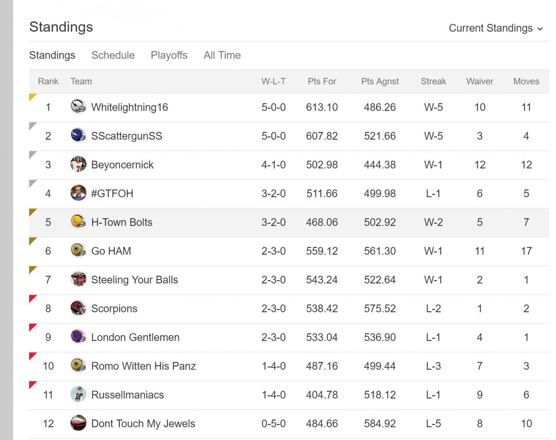Click Whitelightning16 helmet team icon

78,107
